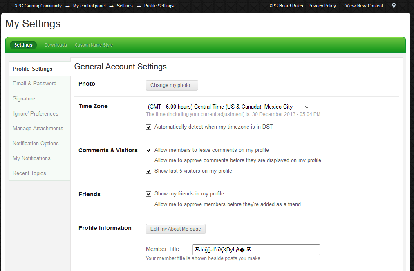Go to Email & Password settings
Image resolution: width=414 pixels, height=271 pixels.
pyautogui.click(x=34, y=84)
